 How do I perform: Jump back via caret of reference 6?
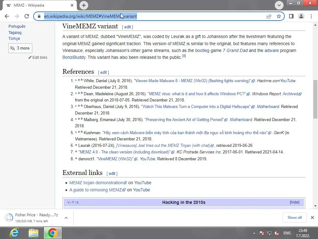pos(76,145)
